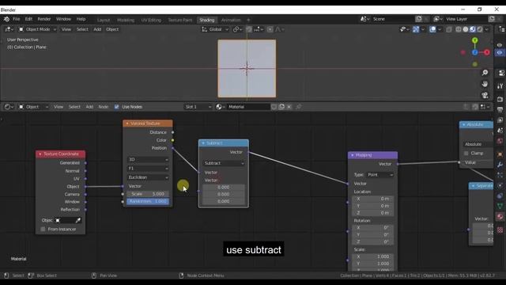
Task: Select wireframe viewport shading mode
Action: [x=459, y=29]
